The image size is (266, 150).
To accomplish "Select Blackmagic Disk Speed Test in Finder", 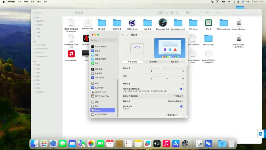I will [x=163, y=23].
